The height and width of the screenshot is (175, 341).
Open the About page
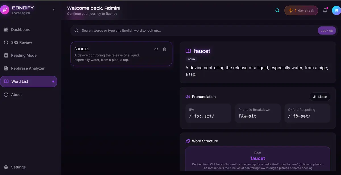[16, 95]
